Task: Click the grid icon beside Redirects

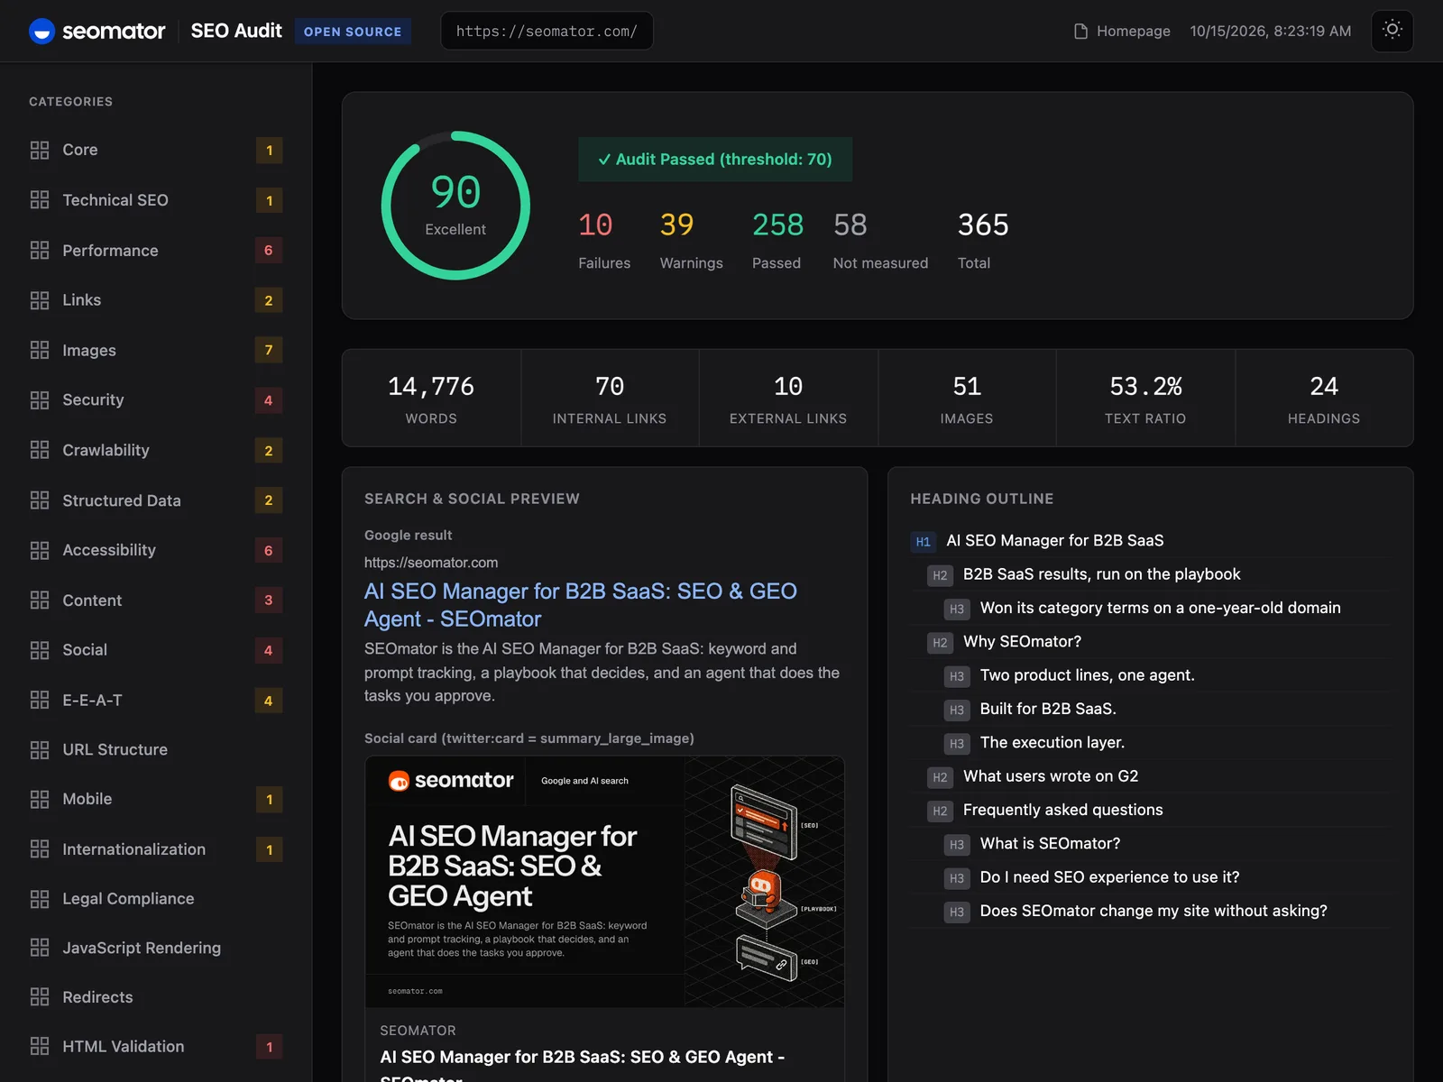Action: (40, 997)
